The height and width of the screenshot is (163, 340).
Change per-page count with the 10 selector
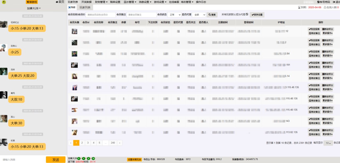point(328,143)
